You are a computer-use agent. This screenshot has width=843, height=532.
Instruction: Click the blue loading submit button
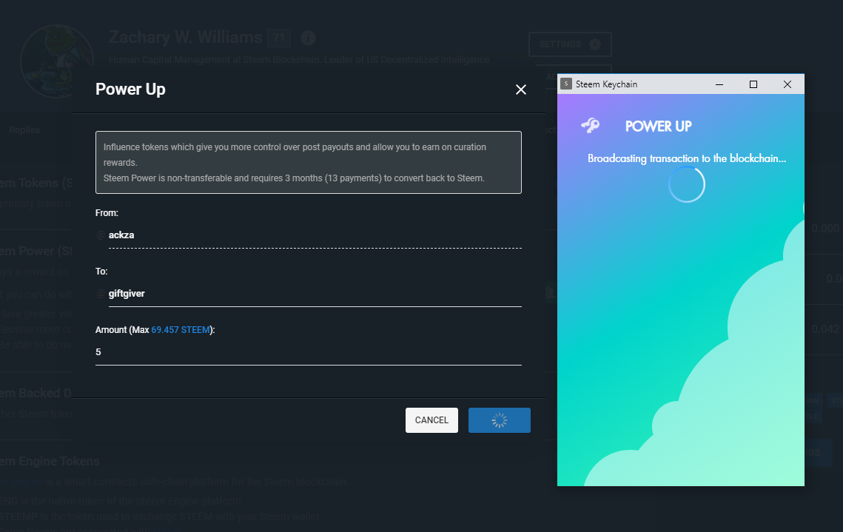[500, 420]
